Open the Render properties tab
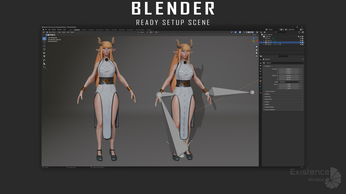This screenshot has width=346, height=194. tap(260, 63)
